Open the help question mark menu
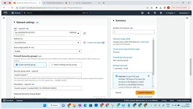This screenshot has width=193, height=109. click(155, 13)
